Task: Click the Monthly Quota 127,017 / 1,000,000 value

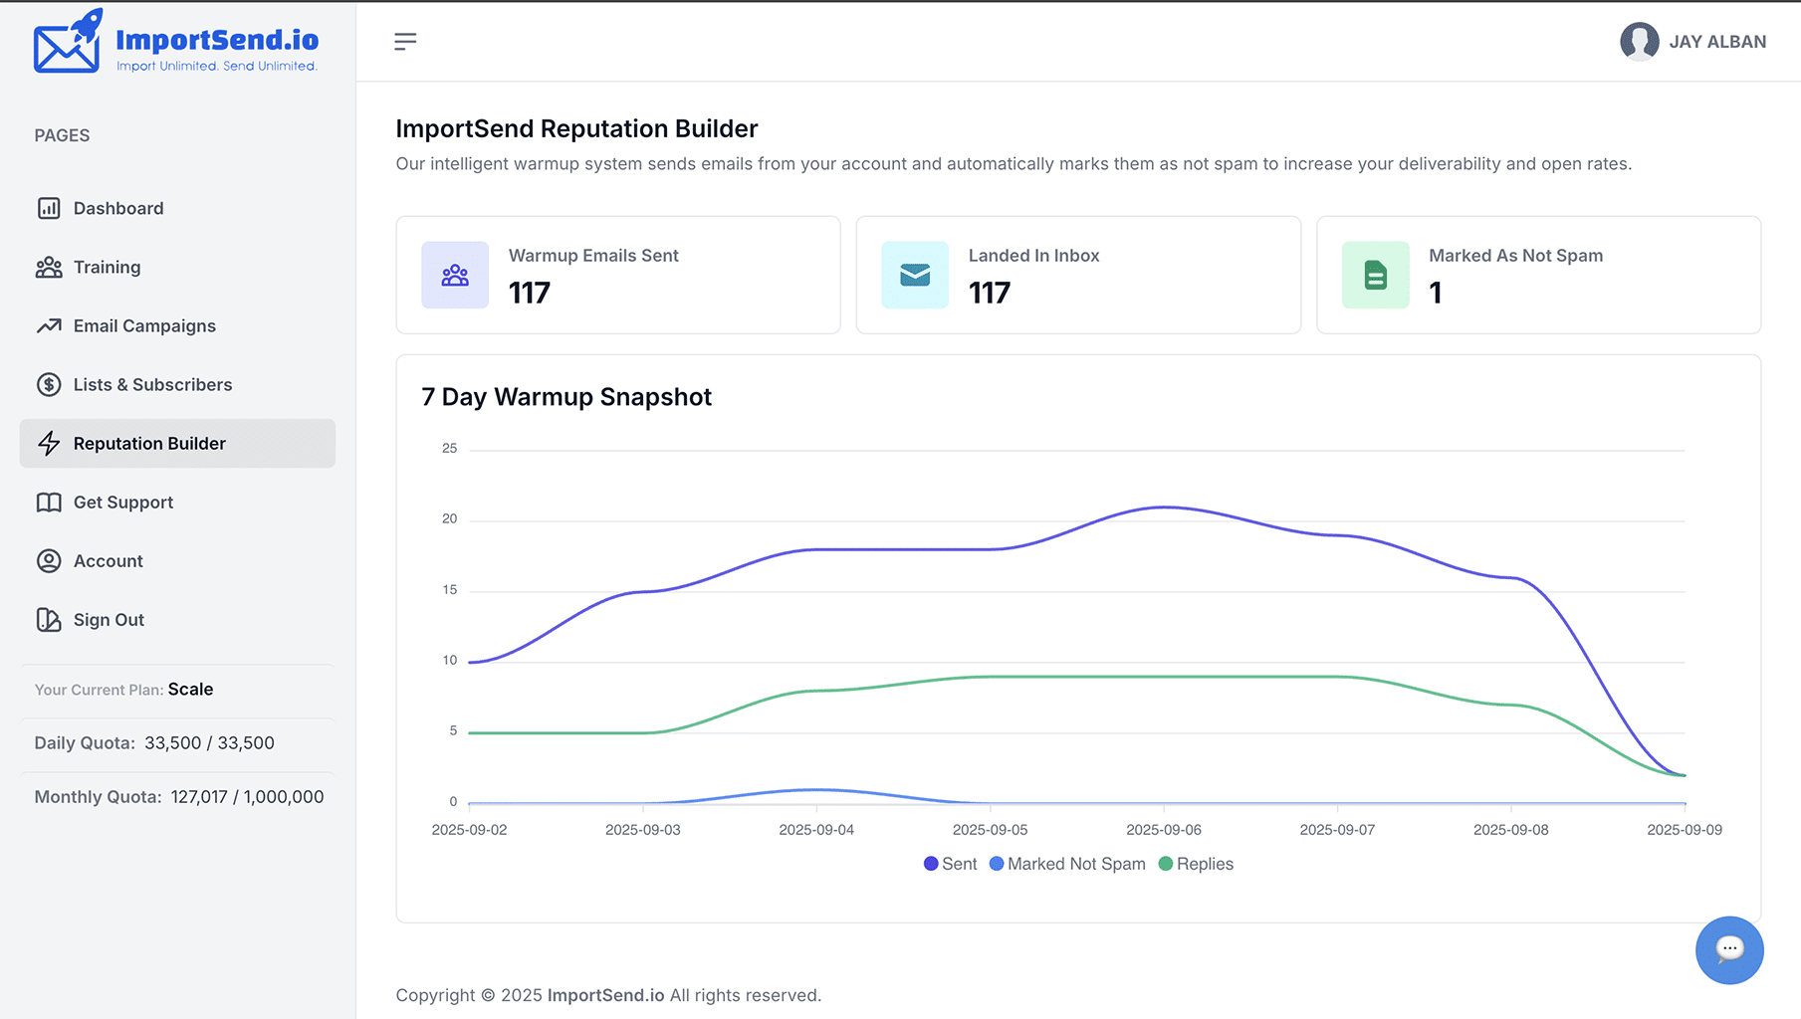Action: click(247, 797)
